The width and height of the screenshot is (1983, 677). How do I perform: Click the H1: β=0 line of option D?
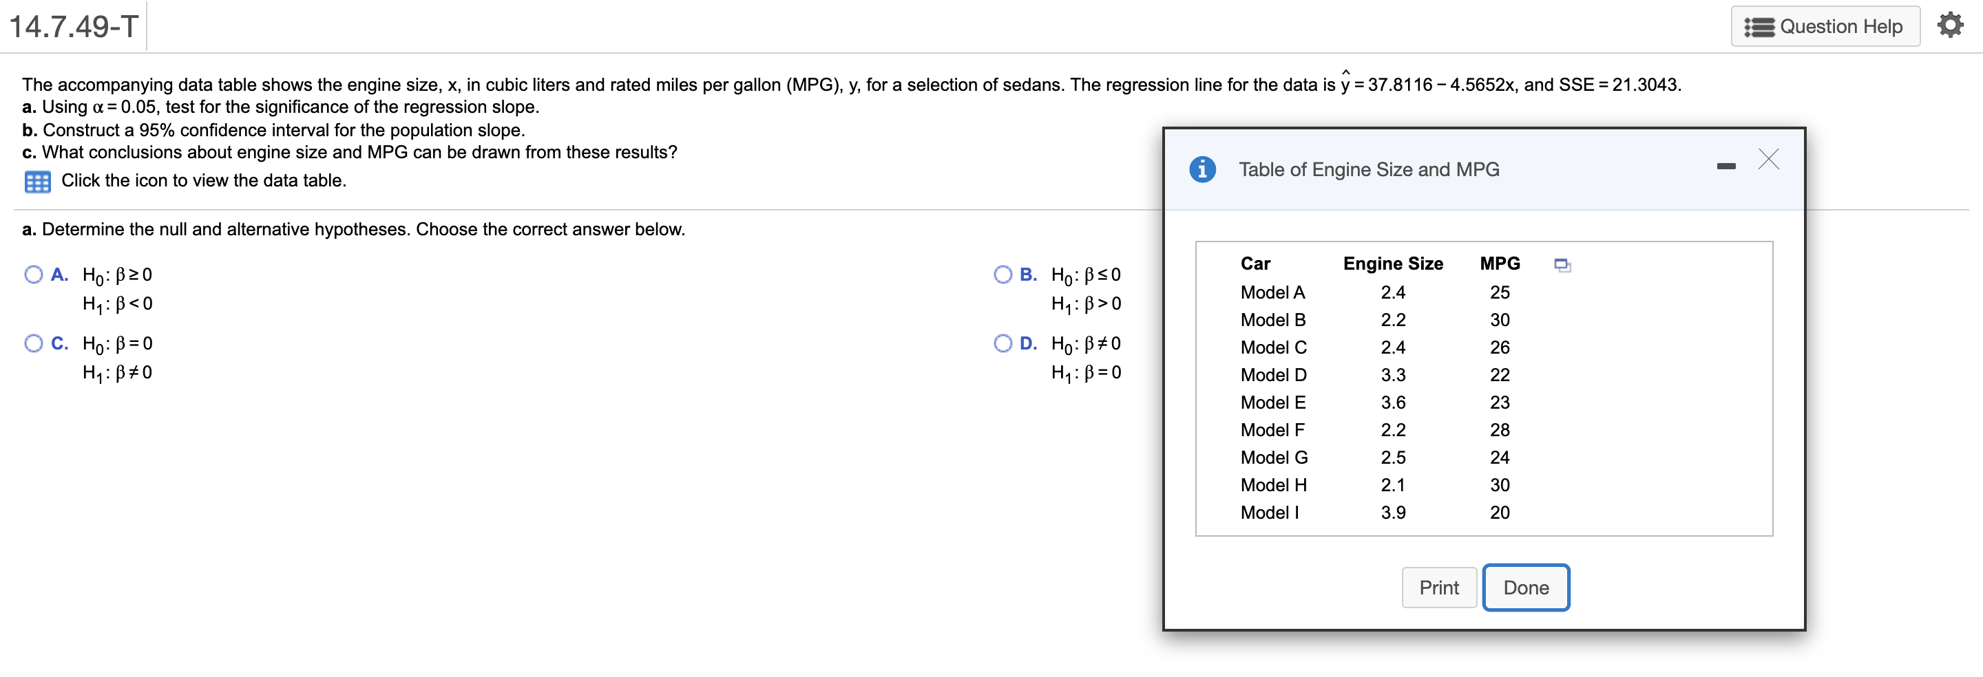tap(1087, 373)
